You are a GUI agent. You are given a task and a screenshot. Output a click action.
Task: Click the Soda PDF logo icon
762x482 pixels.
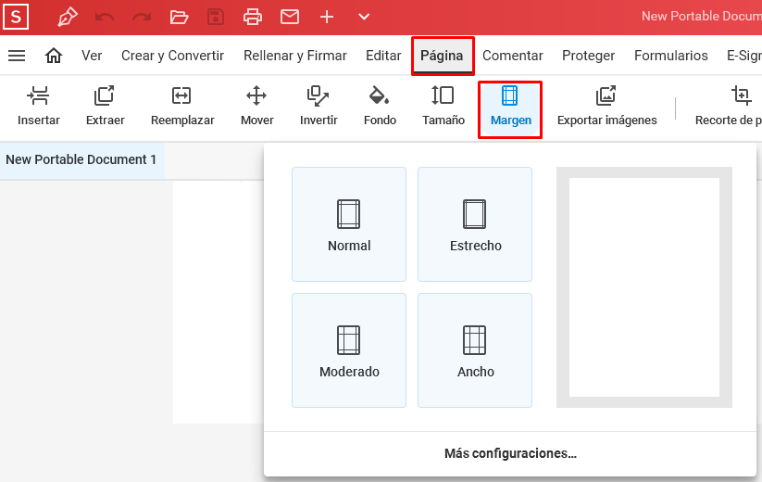[16, 17]
